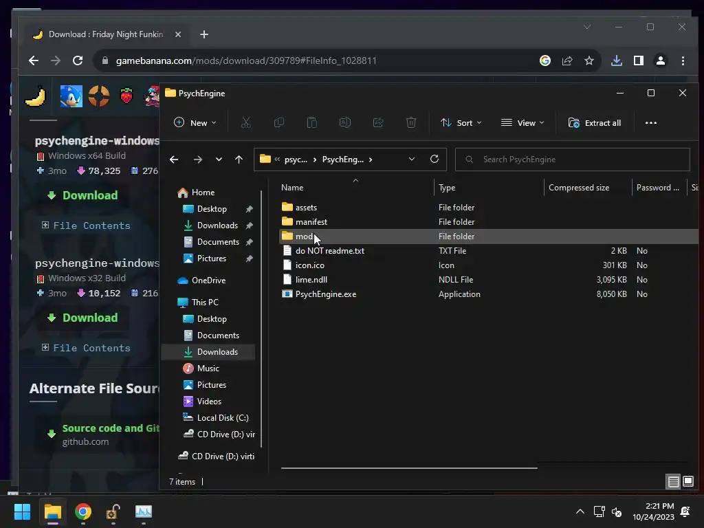The image size is (704, 528).
Task: Click the Paste icon in Explorer toolbar
Action: (x=311, y=122)
